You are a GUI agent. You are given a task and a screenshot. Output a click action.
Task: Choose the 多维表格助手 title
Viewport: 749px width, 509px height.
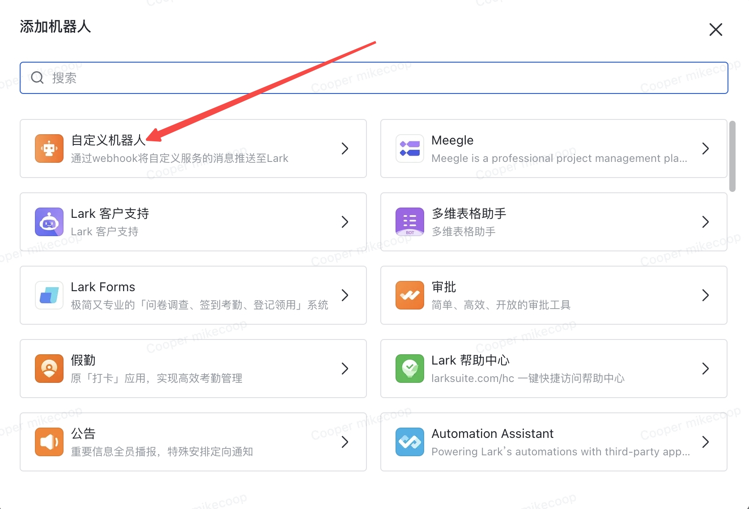click(469, 214)
